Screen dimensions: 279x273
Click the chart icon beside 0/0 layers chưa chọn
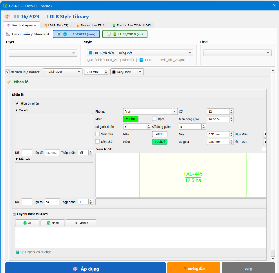[17, 252]
